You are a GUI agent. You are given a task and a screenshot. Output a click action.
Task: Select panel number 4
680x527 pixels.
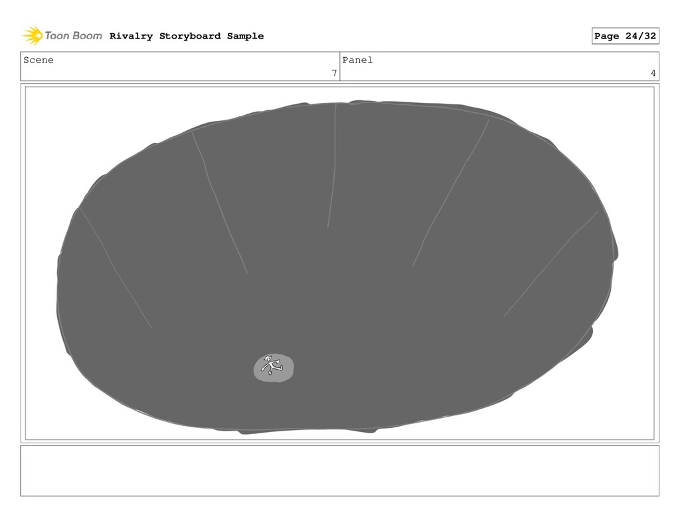click(653, 73)
